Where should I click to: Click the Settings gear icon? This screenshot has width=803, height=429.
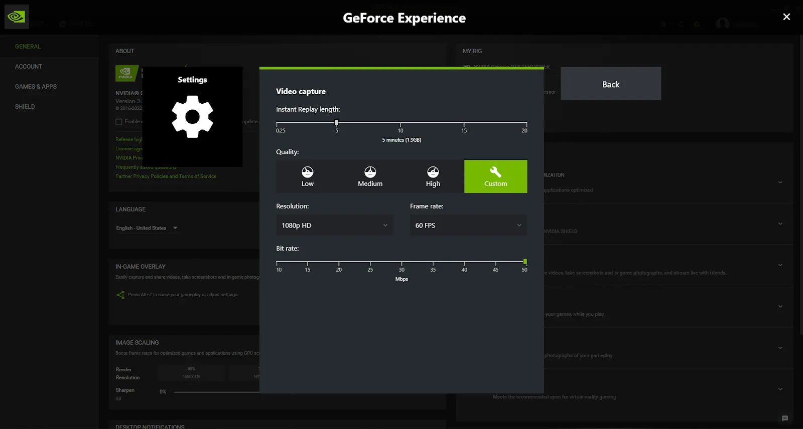[x=192, y=117]
